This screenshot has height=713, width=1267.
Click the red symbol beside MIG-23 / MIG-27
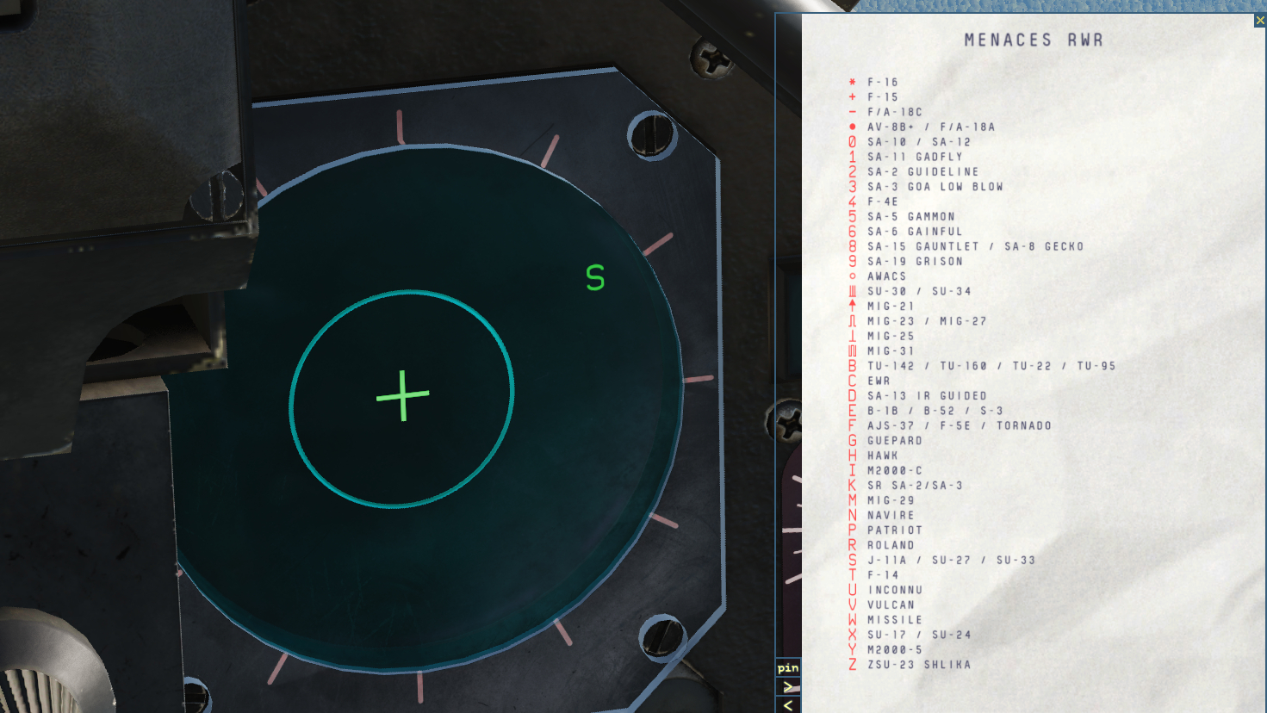pyautogui.click(x=853, y=321)
